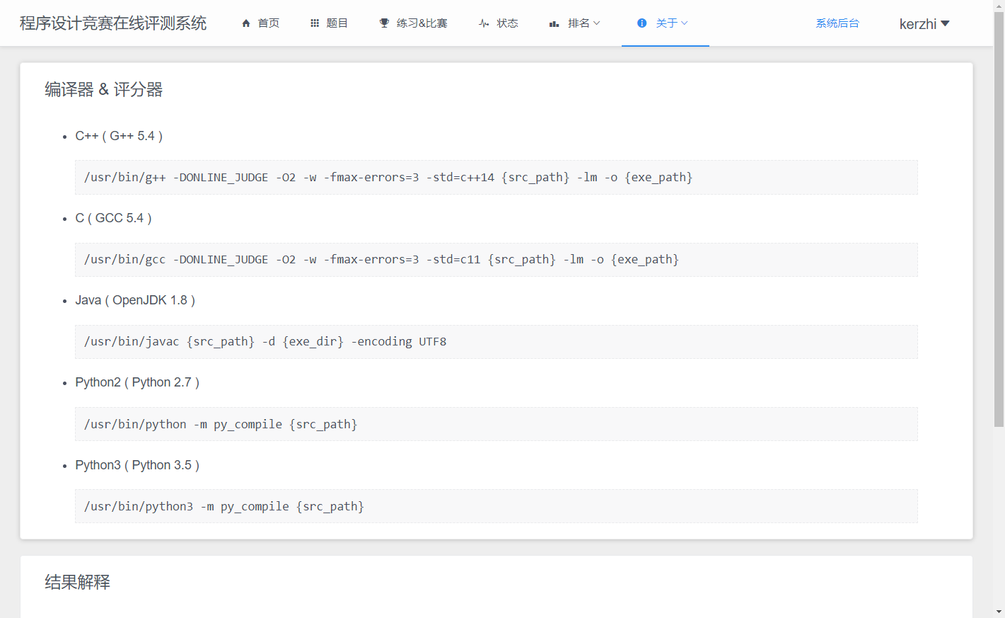Click the javac compile command code block
Viewport: 1005px width, 618px height.
click(496, 342)
